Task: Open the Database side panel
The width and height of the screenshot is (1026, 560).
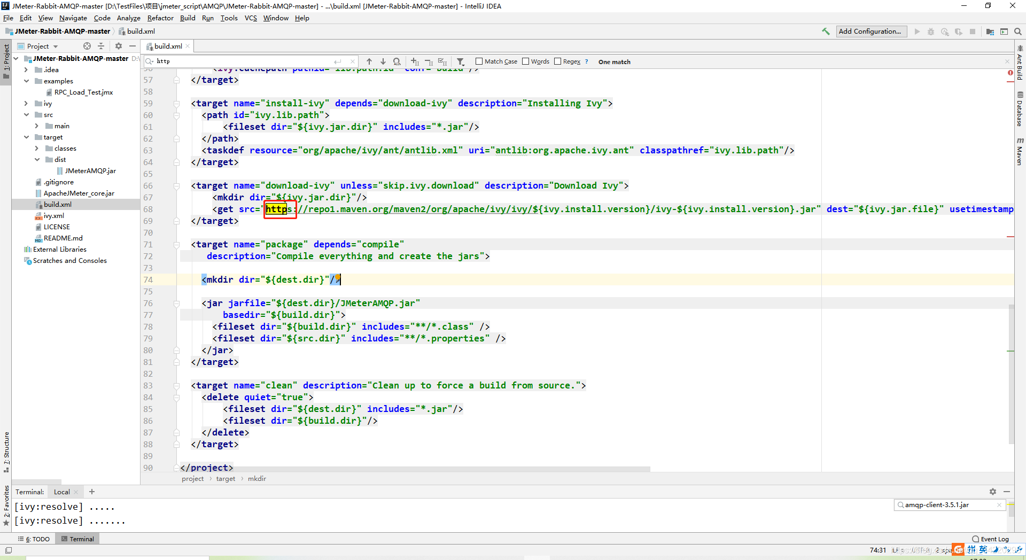Action: click(x=1020, y=108)
